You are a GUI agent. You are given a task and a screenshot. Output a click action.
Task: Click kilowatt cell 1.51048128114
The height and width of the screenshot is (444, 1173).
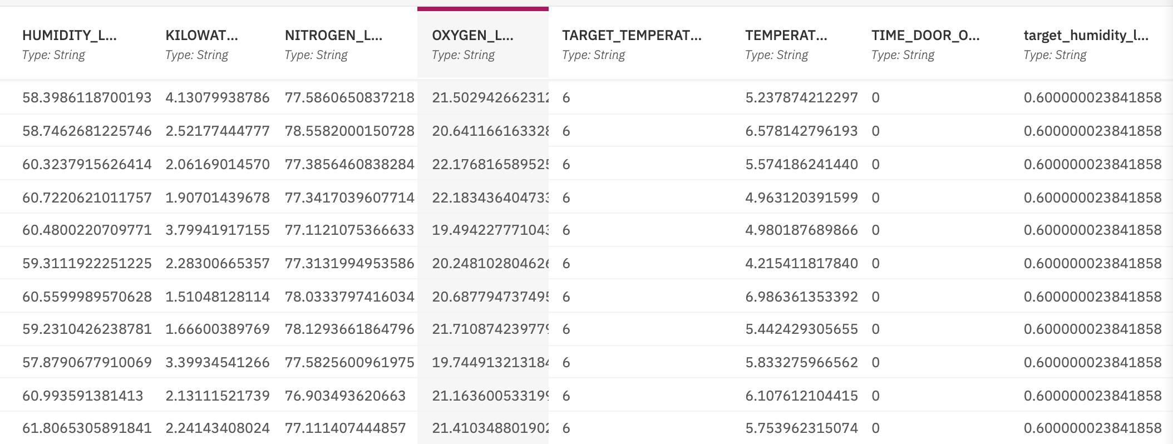tap(218, 297)
